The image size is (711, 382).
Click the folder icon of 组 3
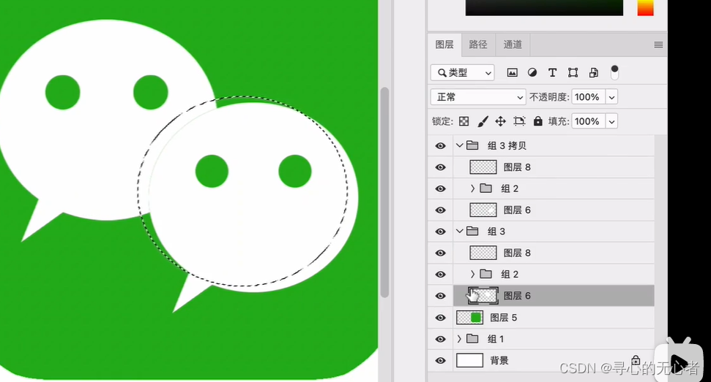pos(472,231)
